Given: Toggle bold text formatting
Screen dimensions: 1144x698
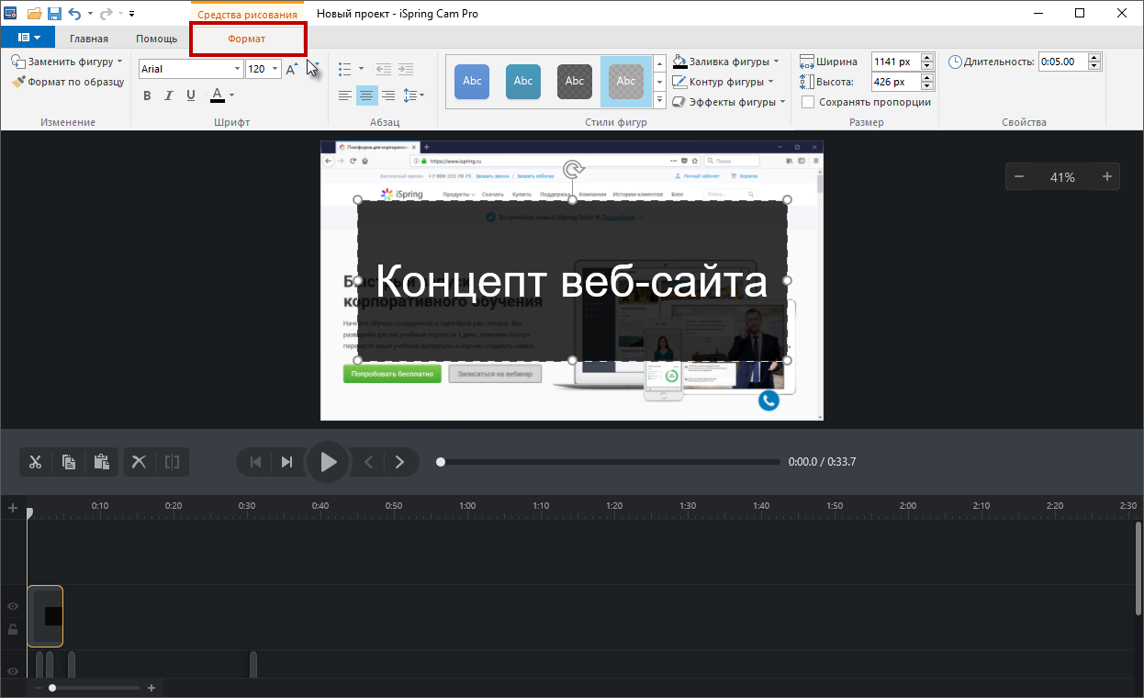Looking at the screenshot, I should [x=147, y=96].
